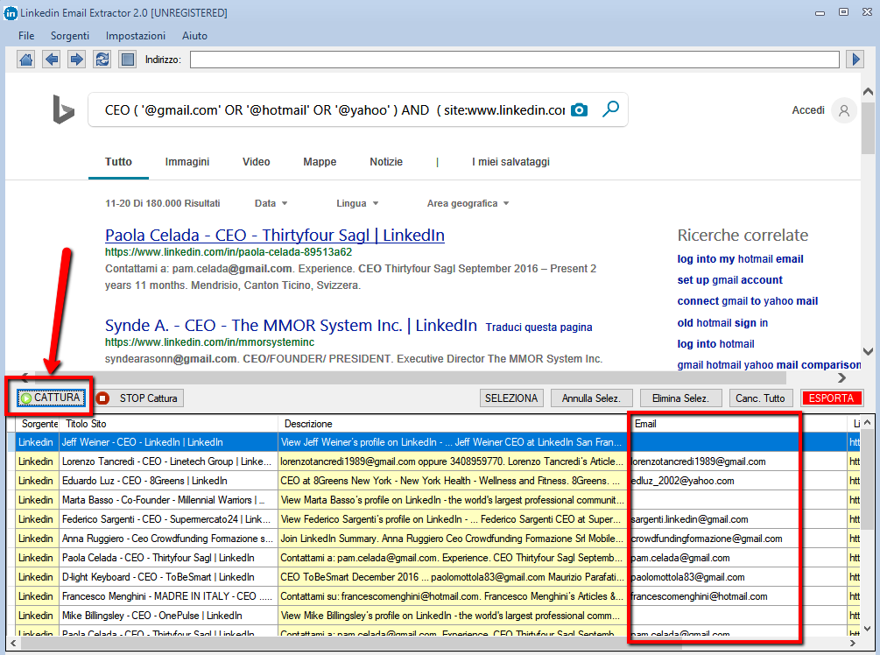Screen dimensions: 880x655
Task: Click 'connect gmail to yahoo mail' suggestion
Action: click(748, 301)
